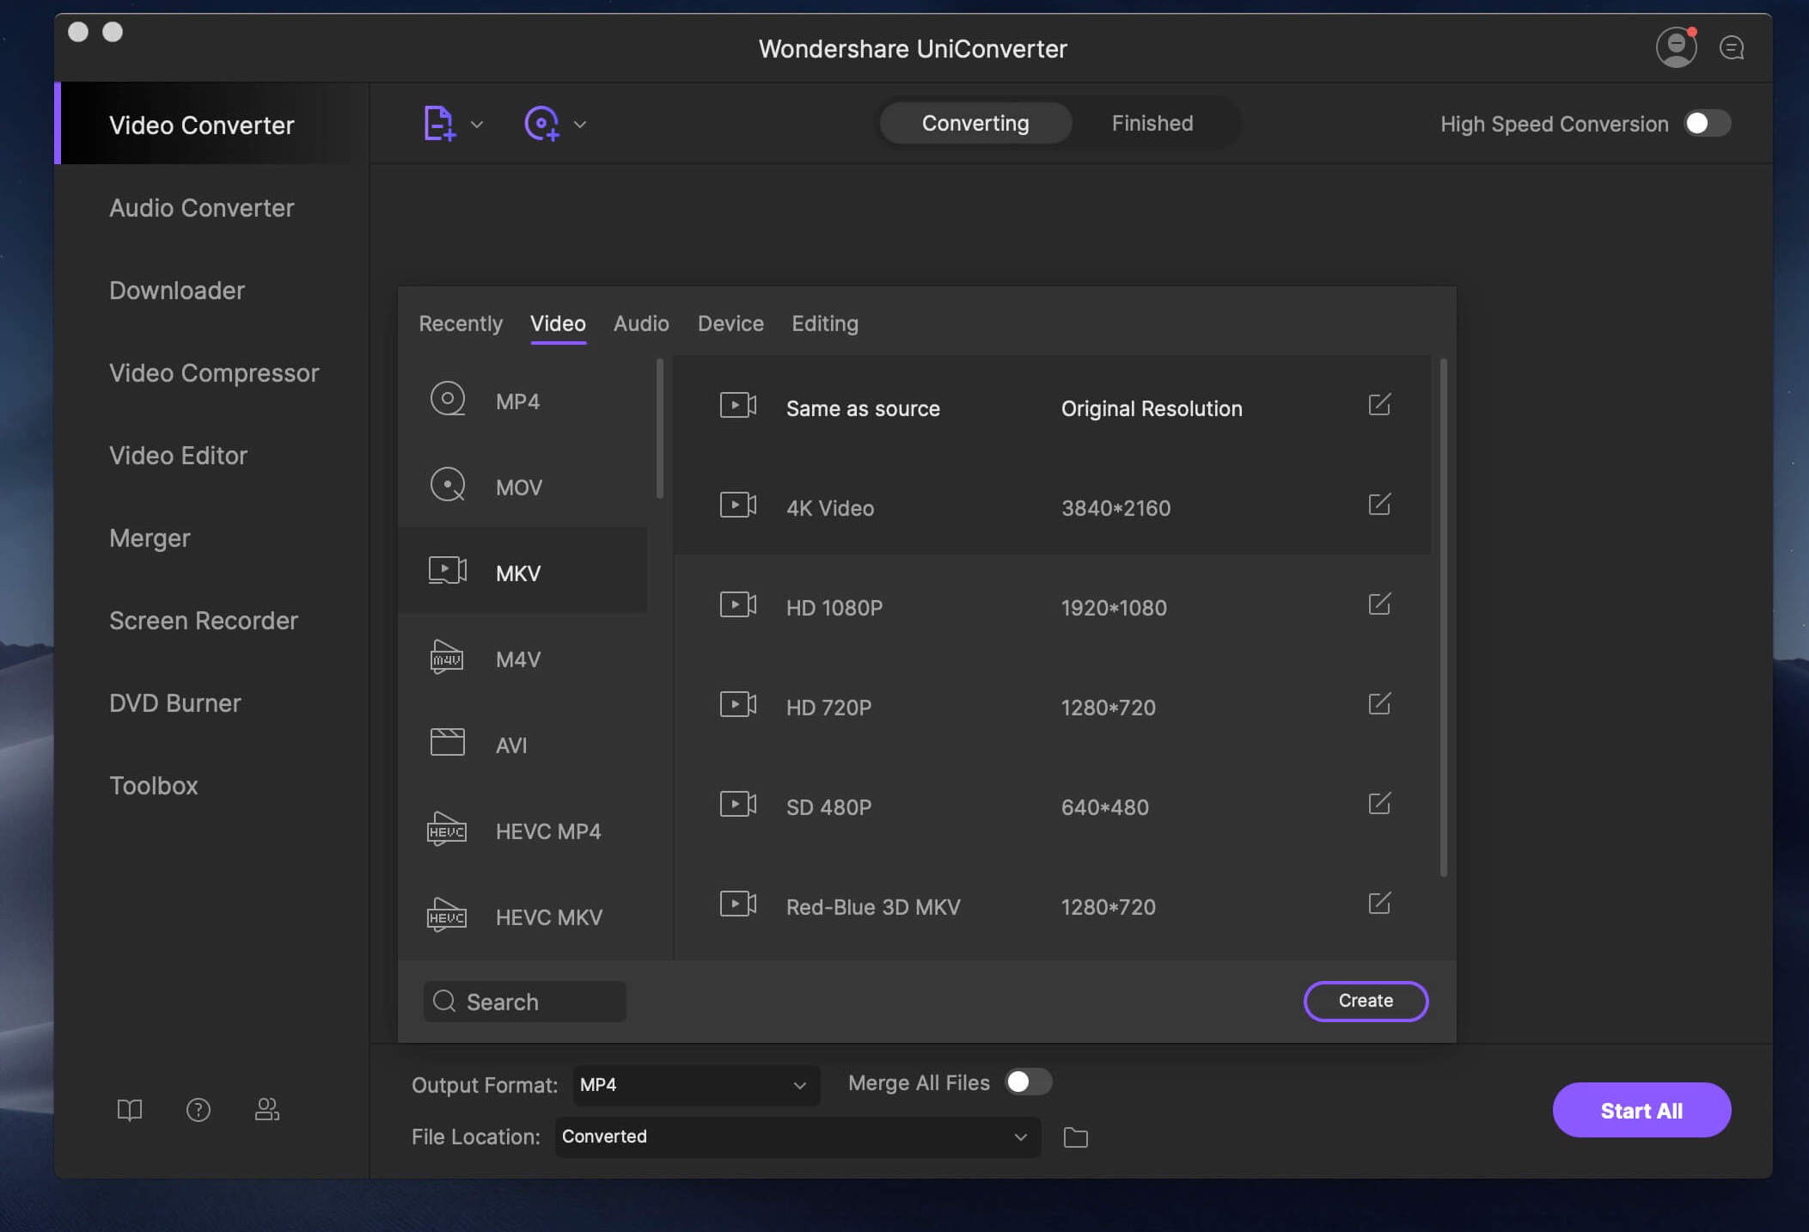
Task: Edit the 4K Video preset
Action: pos(1379,504)
